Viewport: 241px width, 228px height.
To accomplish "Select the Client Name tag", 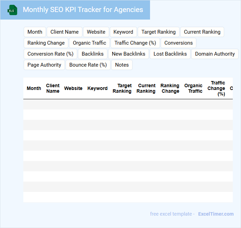I will 65,32.
